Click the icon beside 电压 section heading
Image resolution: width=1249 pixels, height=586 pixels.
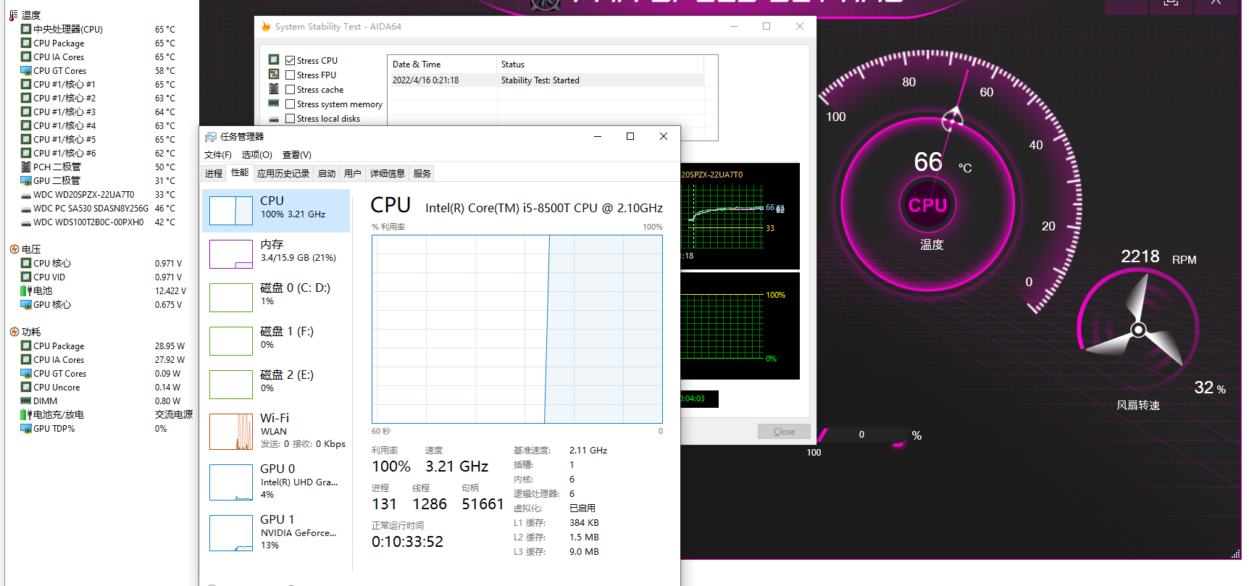coord(14,249)
